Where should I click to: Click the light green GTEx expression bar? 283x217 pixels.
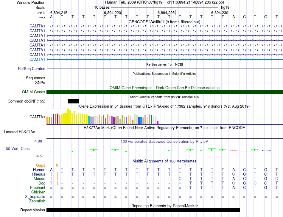[x=135, y=119]
